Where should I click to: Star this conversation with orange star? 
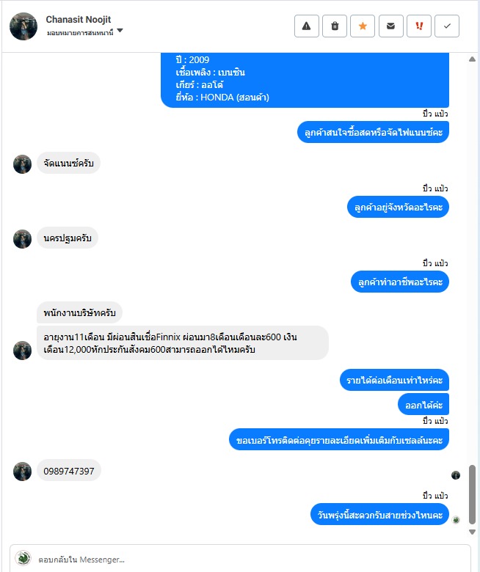pos(363,26)
